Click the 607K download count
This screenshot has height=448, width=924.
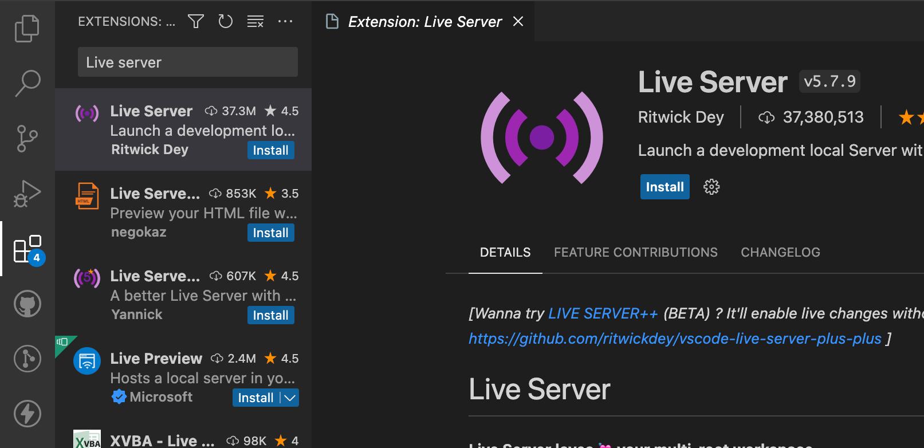[x=241, y=276]
